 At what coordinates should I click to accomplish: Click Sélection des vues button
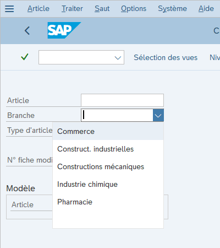[166, 57]
